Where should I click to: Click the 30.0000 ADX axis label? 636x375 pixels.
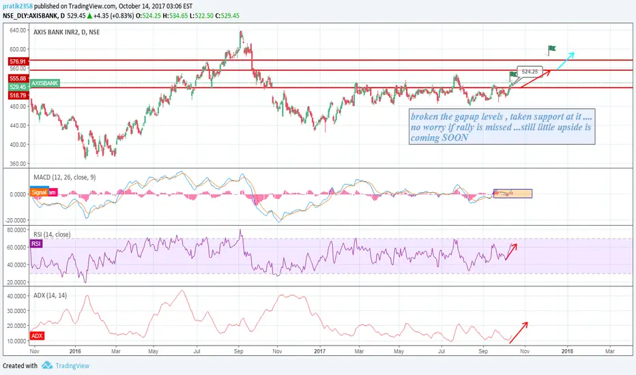16,310
